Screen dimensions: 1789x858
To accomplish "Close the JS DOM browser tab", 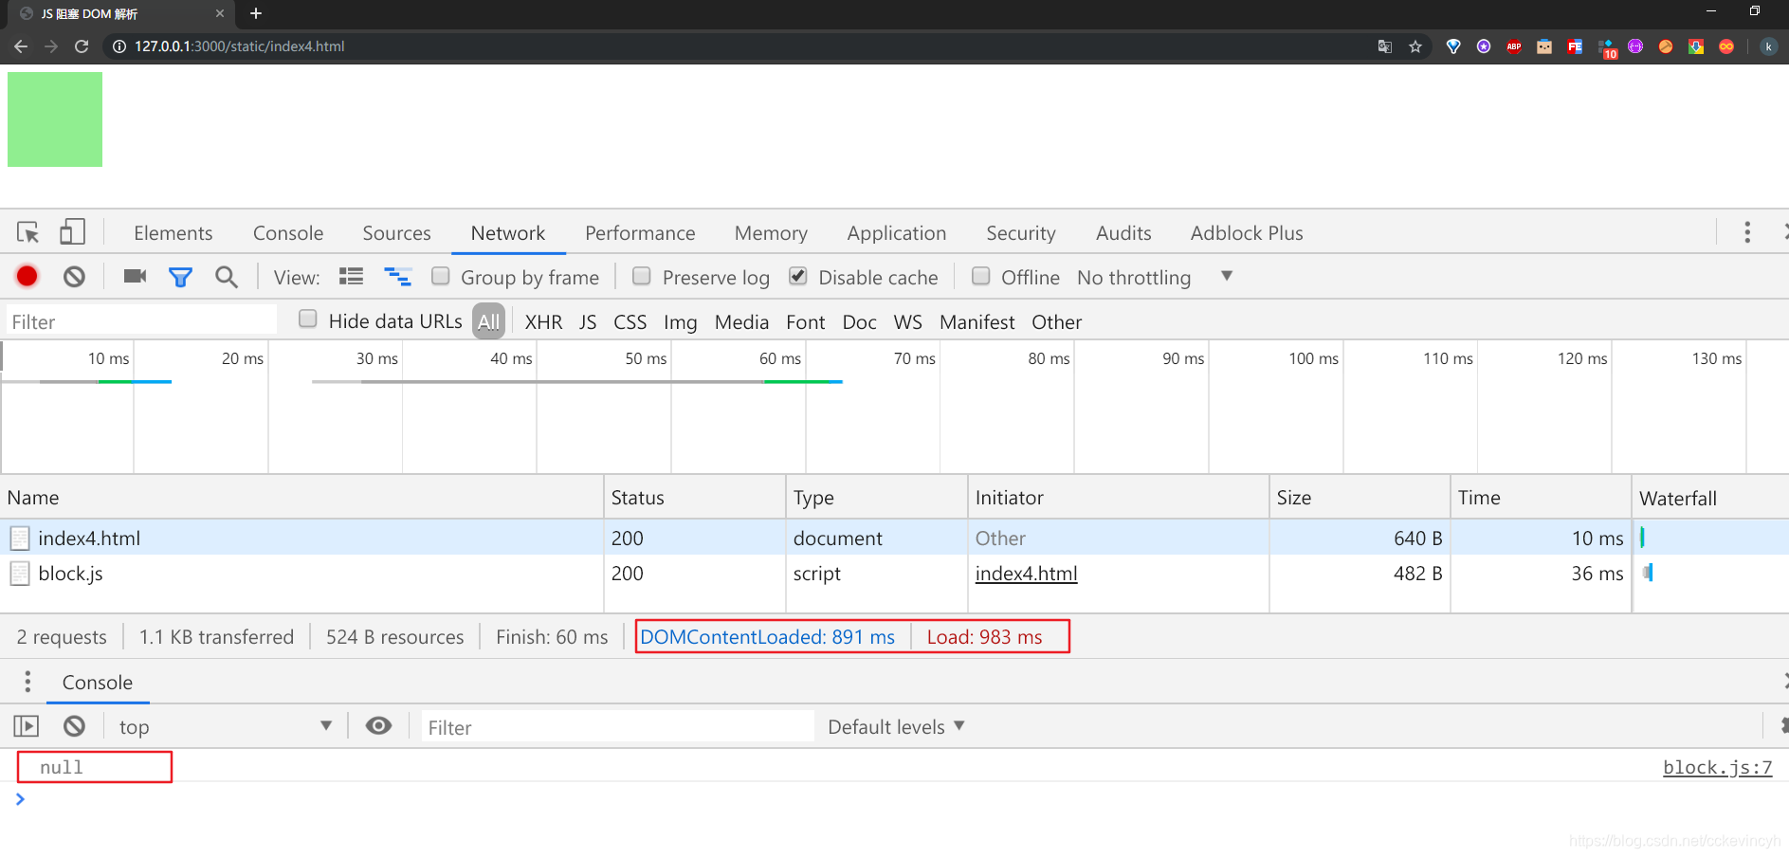I will pos(220,13).
